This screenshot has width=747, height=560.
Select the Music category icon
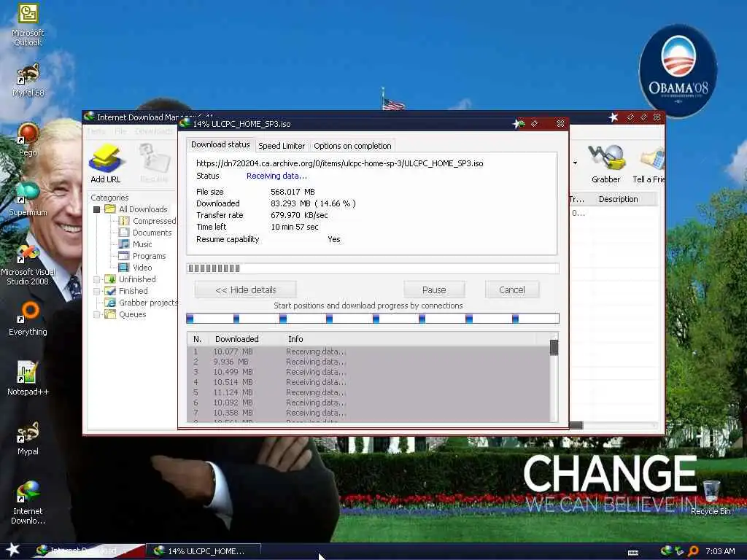pyautogui.click(x=124, y=244)
